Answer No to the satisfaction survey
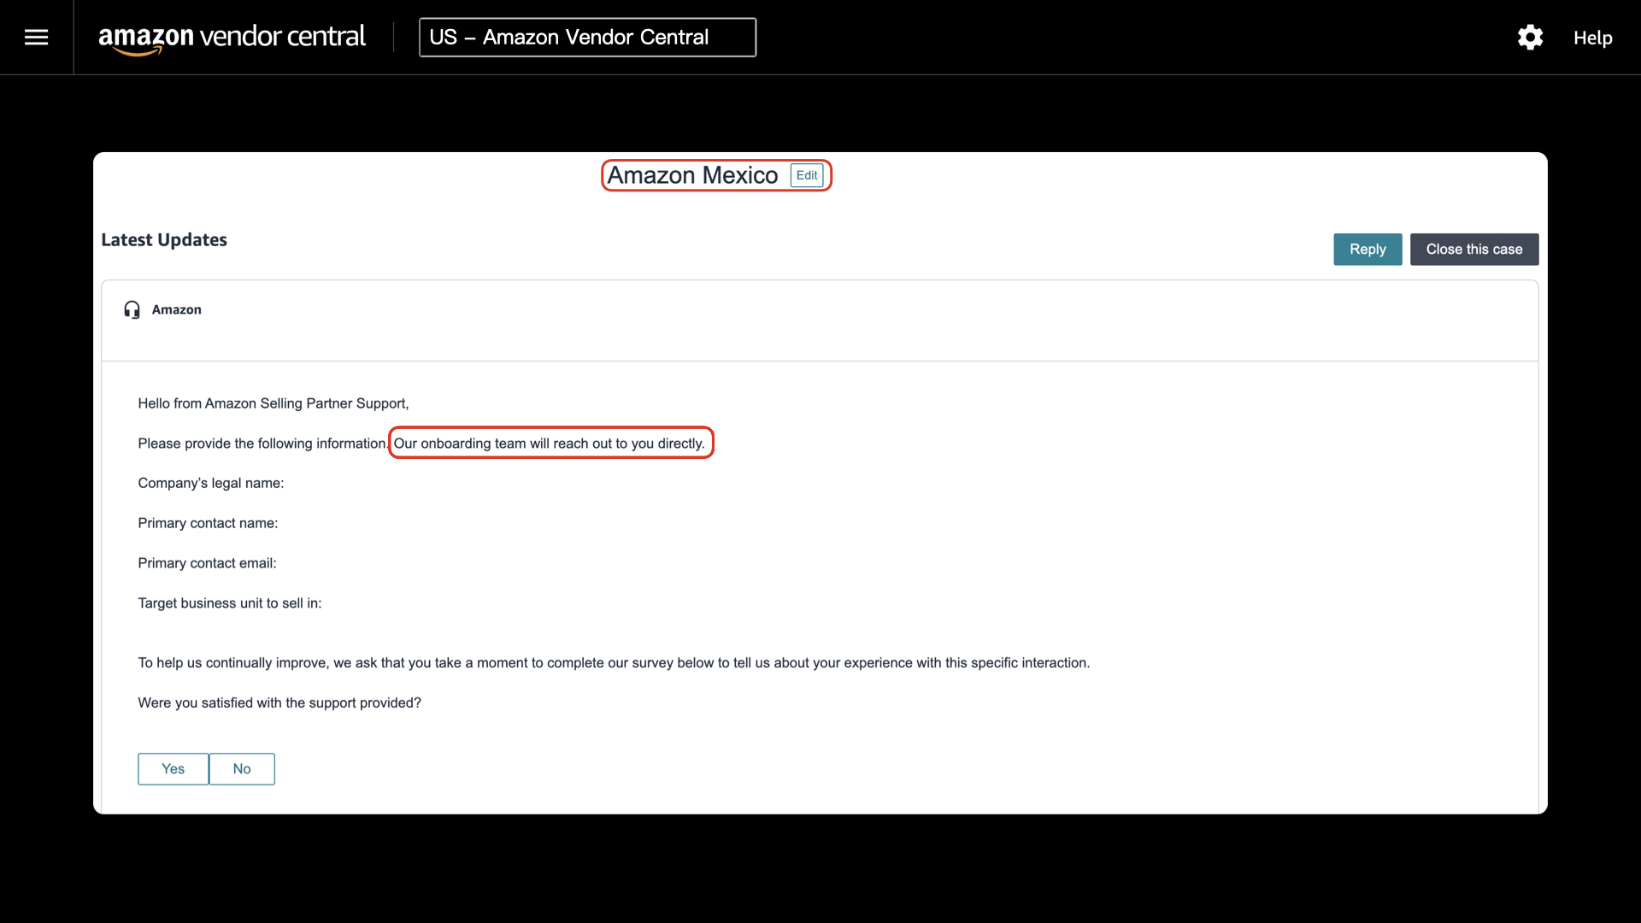The width and height of the screenshot is (1641, 923). click(x=242, y=768)
